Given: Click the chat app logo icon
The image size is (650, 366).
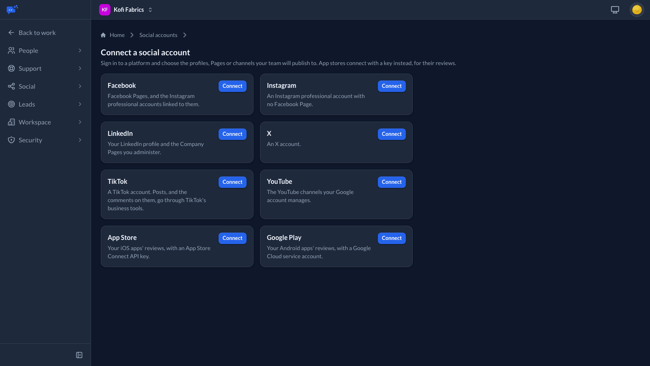Looking at the screenshot, I should [x=12, y=9].
